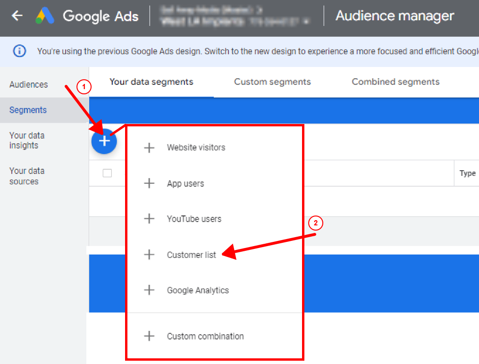Select the Segments sidebar item
Image resolution: width=479 pixels, height=364 pixels.
point(28,109)
